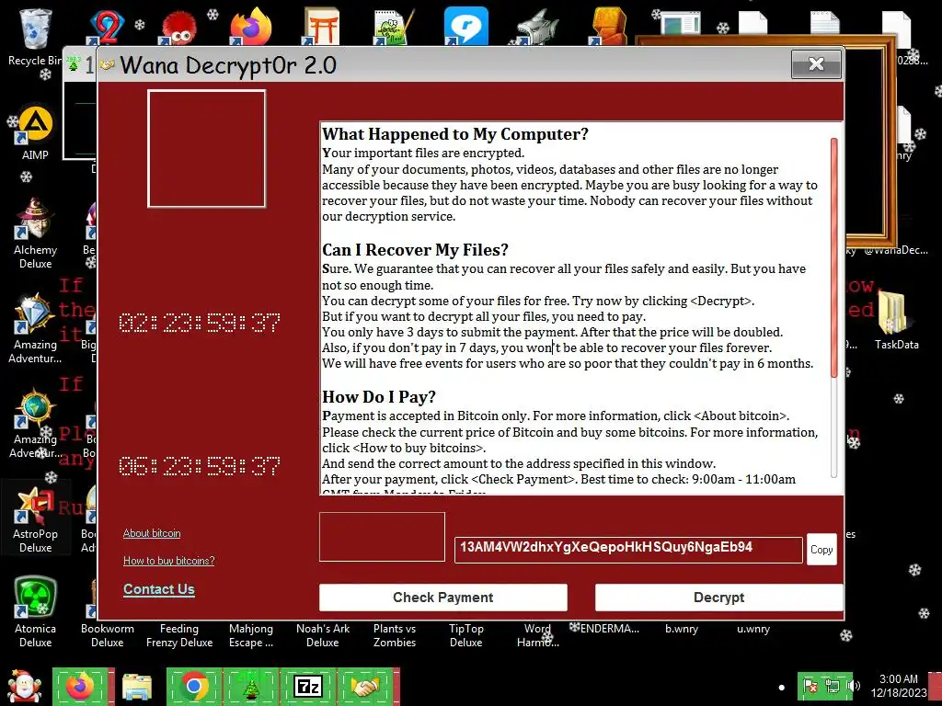Open 7-Zip from the taskbar

coord(307,687)
